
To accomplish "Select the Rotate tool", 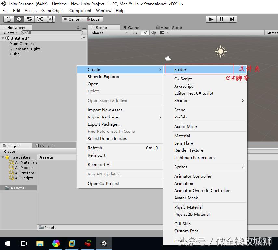I will [x=29, y=19].
